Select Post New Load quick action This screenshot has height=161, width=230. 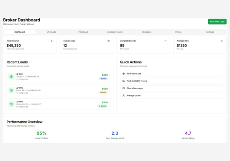[171, 74]
